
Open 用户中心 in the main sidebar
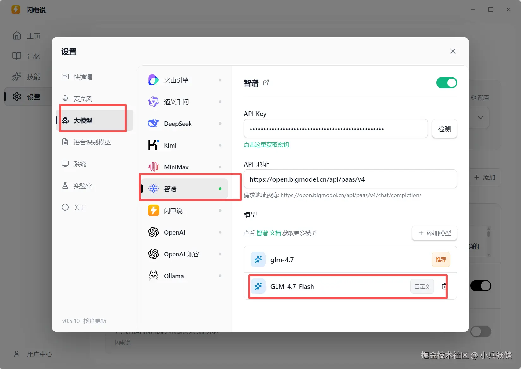[39, 354]
